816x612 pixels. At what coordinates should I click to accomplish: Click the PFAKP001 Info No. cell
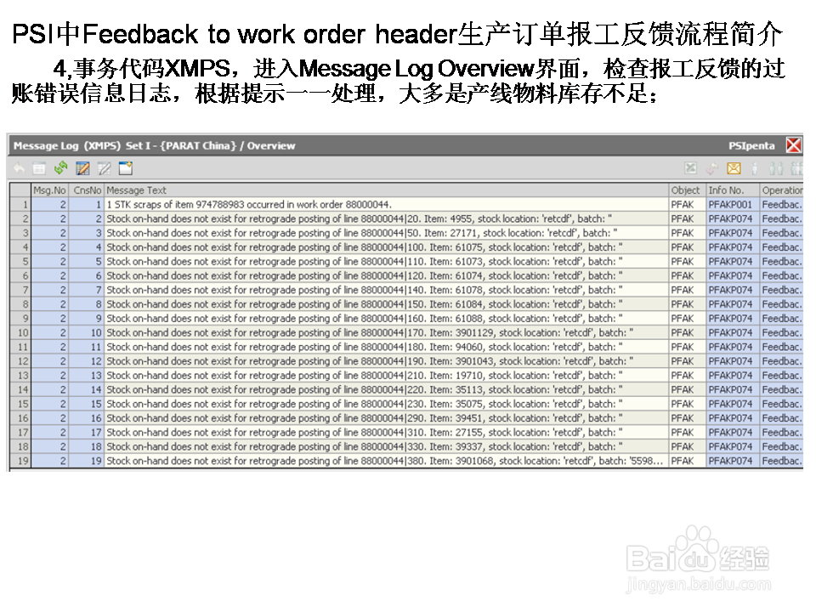pos(732,205)
